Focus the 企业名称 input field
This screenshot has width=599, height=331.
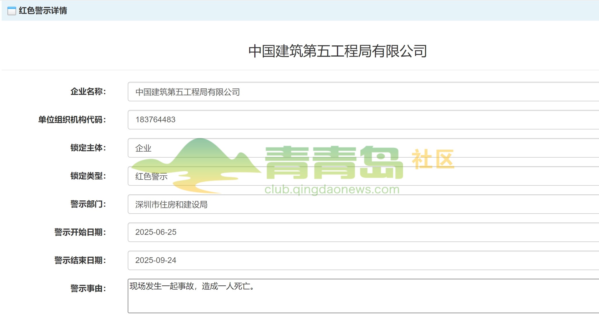tap(363, 92)
